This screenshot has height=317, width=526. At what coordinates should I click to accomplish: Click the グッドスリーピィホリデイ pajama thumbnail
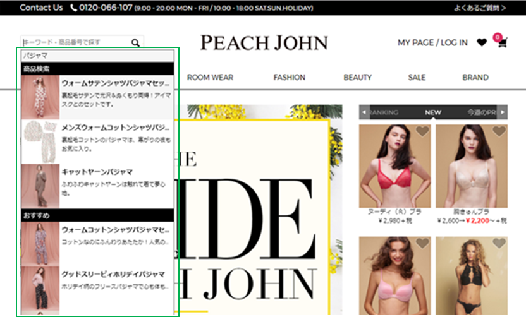tap(40, 288)
